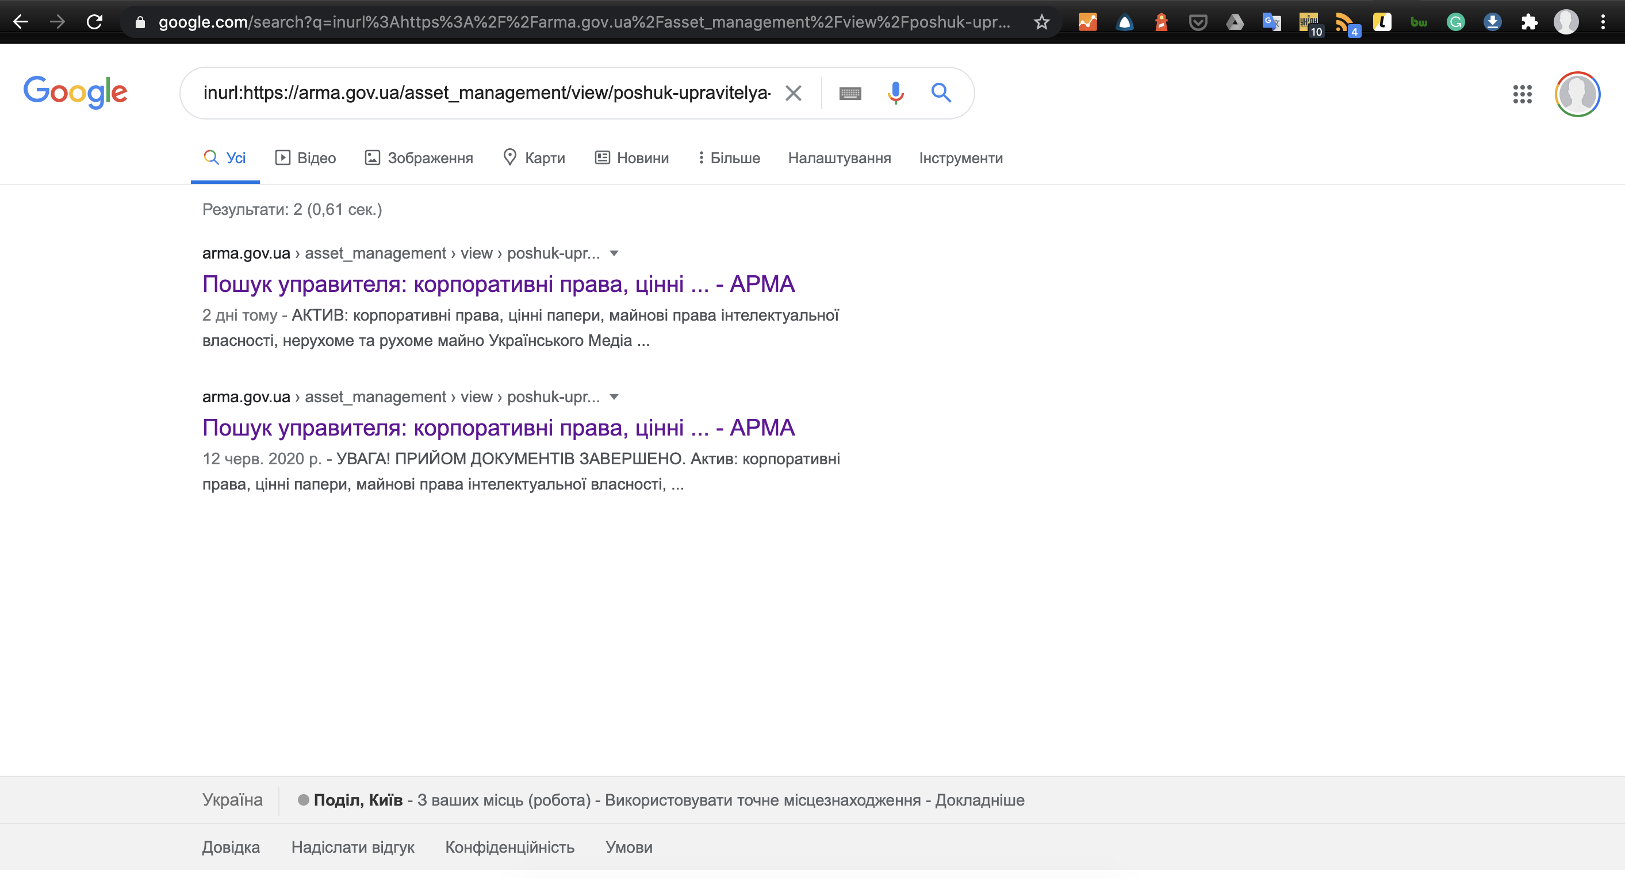Viewport: 1625px width, 878px height.
Task: Expand dropdown arrow of second result URL
Action: (614, 397)
